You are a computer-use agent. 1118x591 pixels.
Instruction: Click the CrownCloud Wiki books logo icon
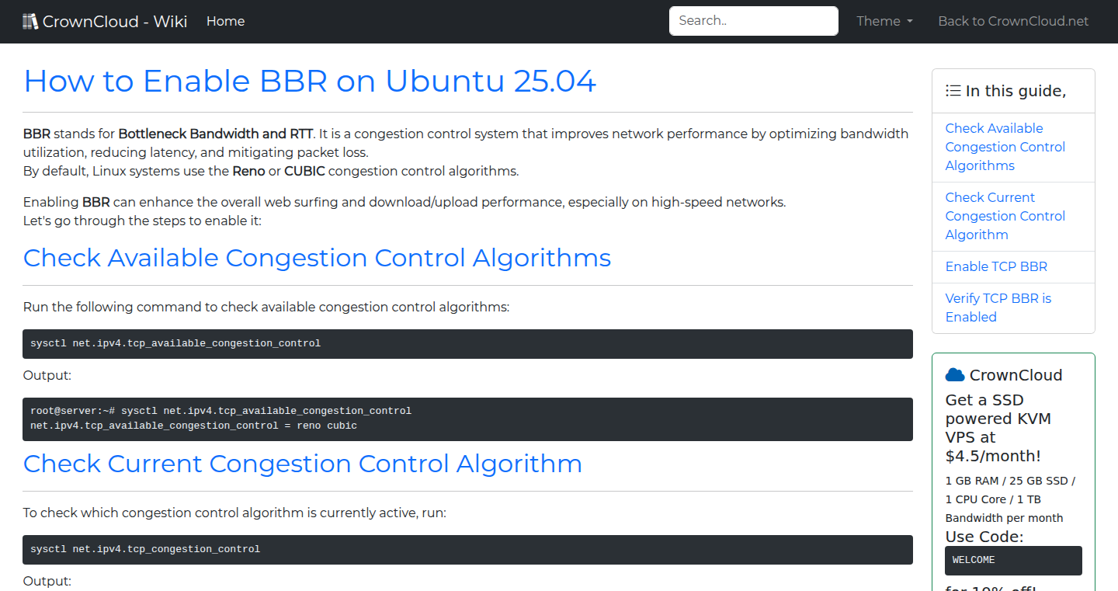coord(30,21)
